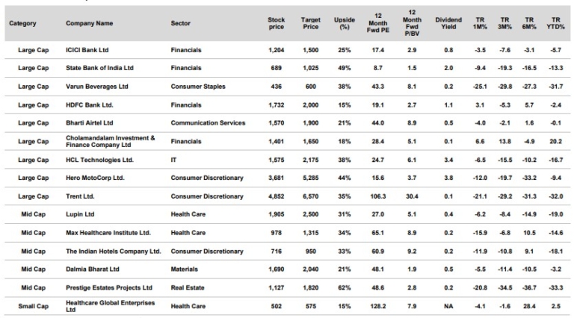Viewport: 574px width, 318px height.
Task: Click the Company Name column header
Action: coord(89,24)
